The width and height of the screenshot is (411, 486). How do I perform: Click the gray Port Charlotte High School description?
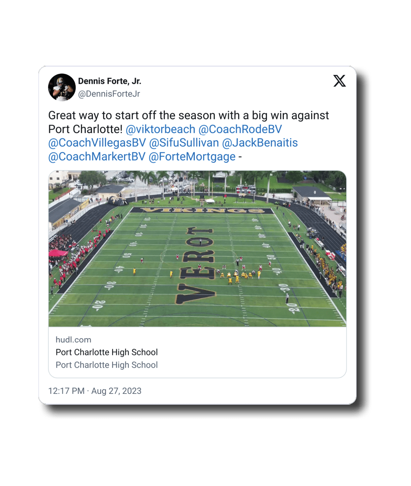[x=106, y=365]
